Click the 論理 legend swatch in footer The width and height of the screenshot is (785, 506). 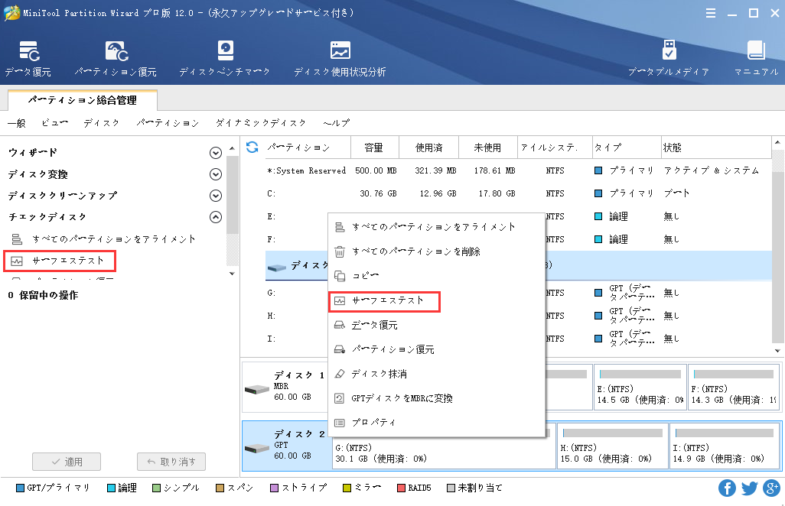(x=111, y=488)
